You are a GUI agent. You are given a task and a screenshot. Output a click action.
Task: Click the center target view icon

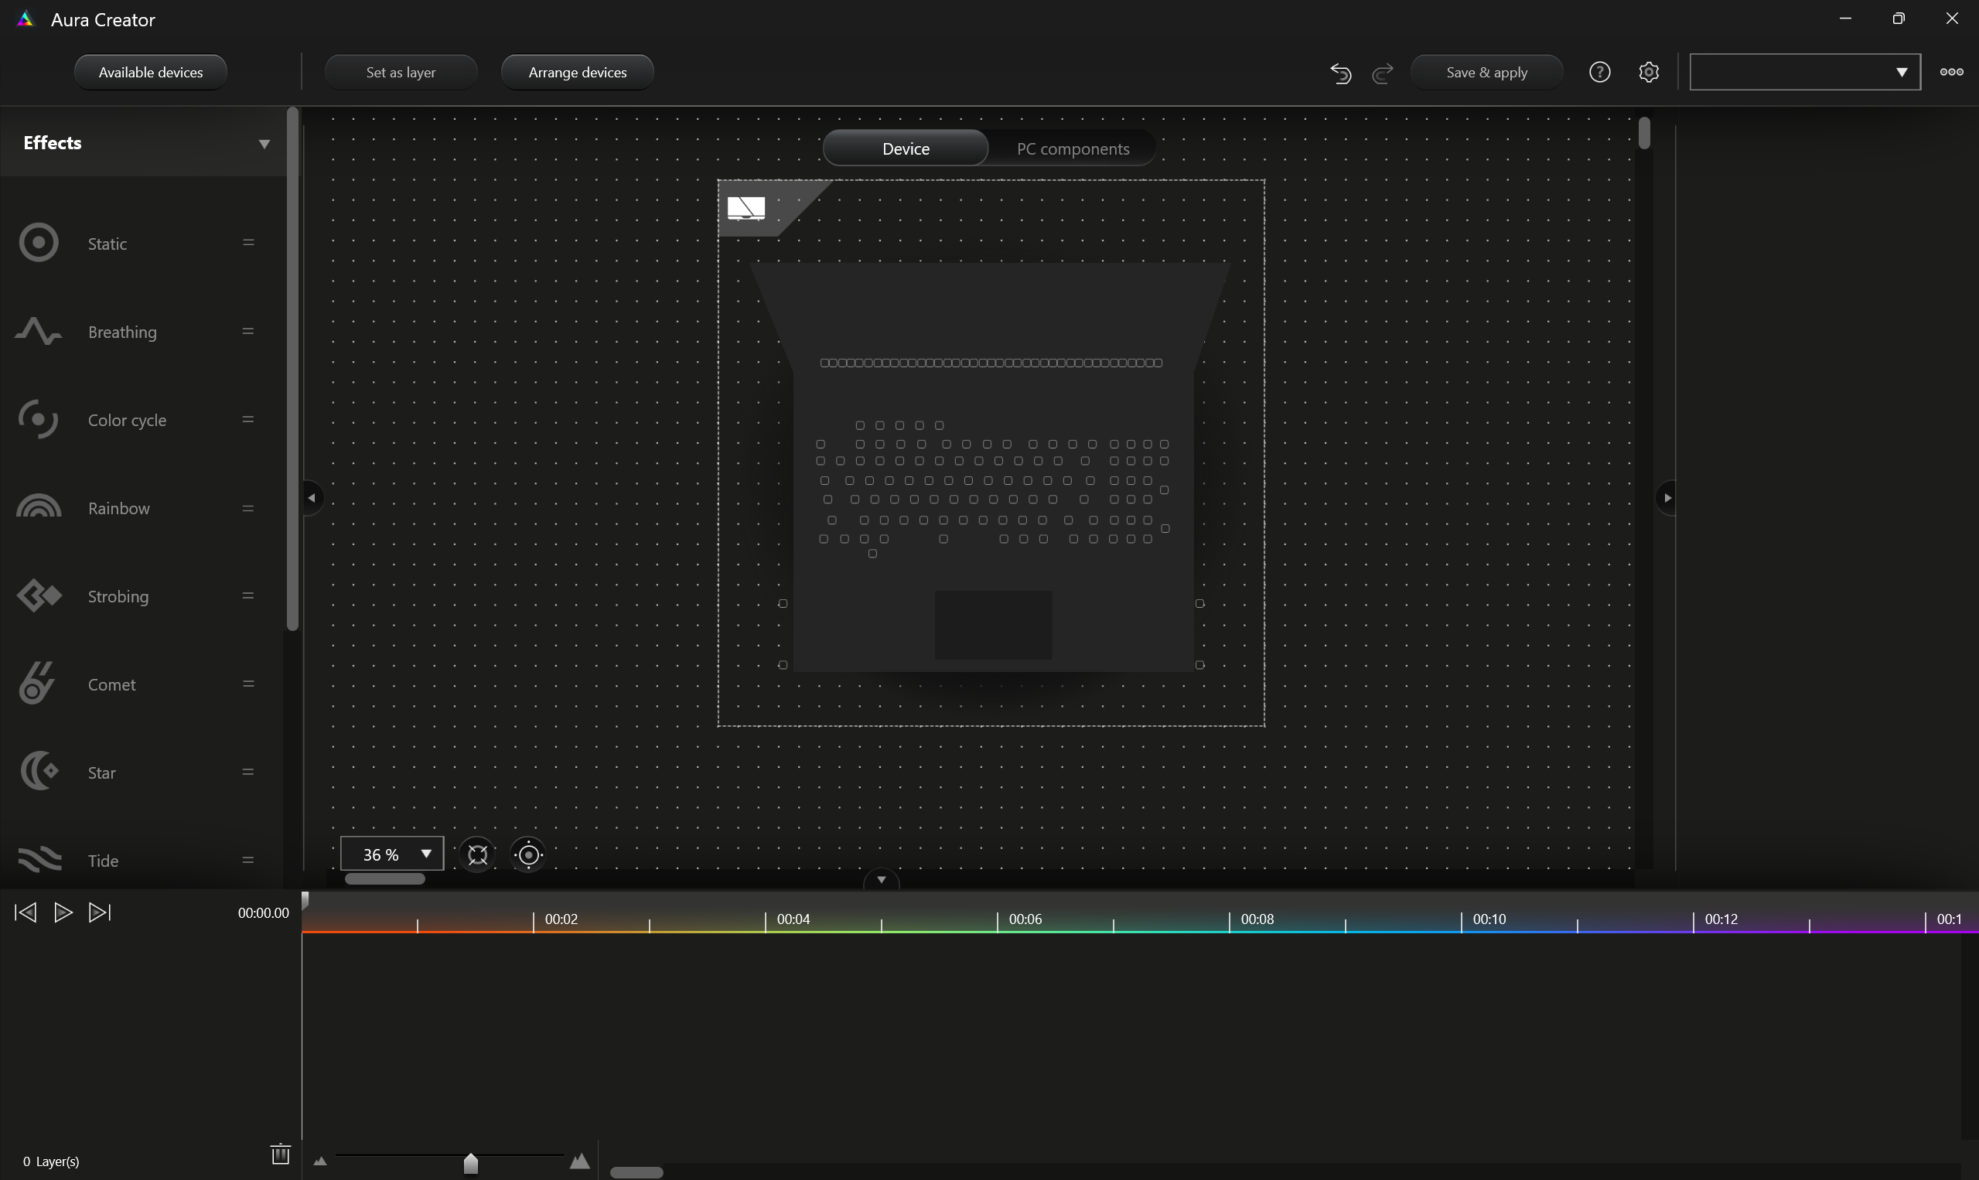coord(529,854)
